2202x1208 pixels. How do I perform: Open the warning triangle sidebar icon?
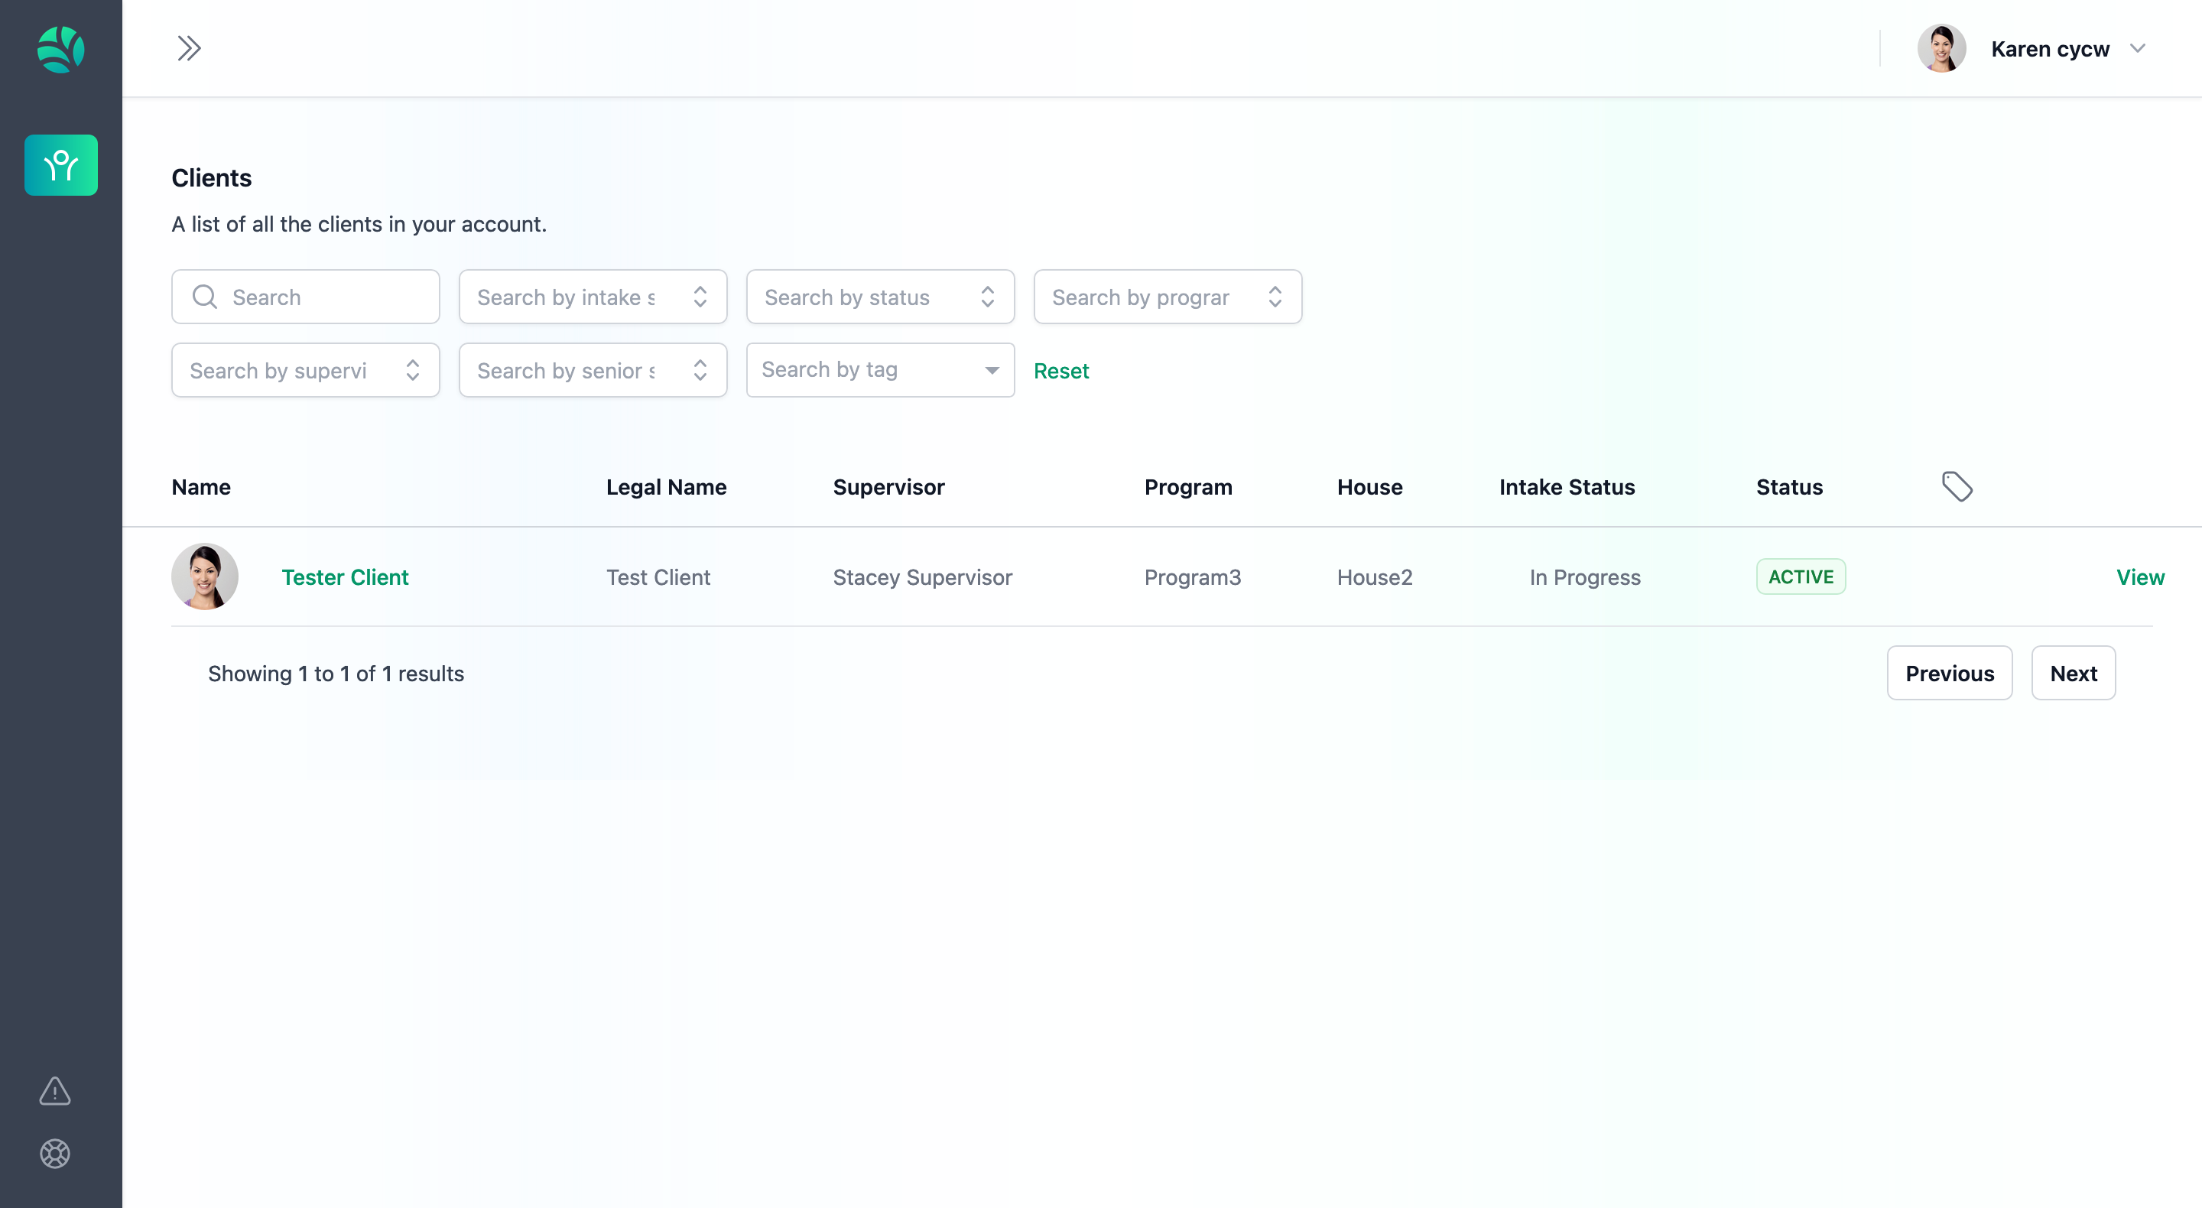coord(55,1091)
